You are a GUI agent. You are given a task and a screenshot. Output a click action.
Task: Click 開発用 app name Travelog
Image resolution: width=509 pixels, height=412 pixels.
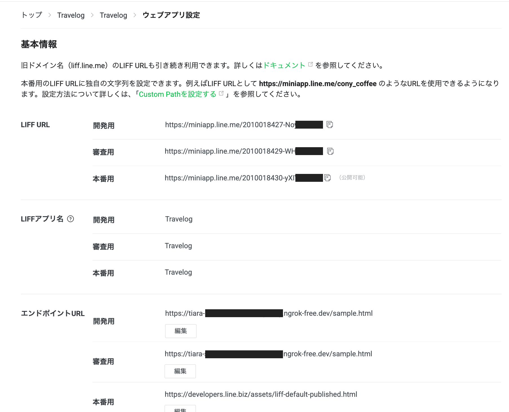179,219
